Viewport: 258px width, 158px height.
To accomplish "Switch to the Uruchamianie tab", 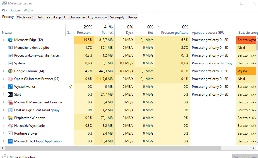I will pyautogui.click(x=74, y=17).
